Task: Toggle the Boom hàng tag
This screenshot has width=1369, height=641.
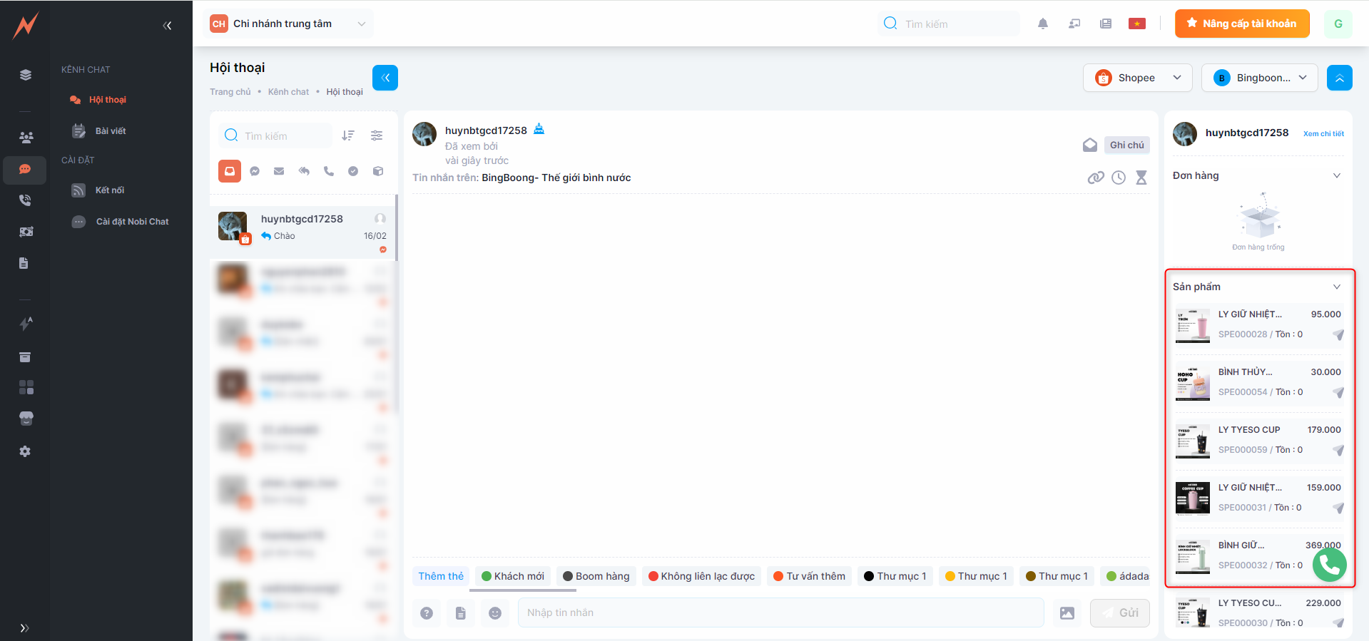Action: point(596,576)
